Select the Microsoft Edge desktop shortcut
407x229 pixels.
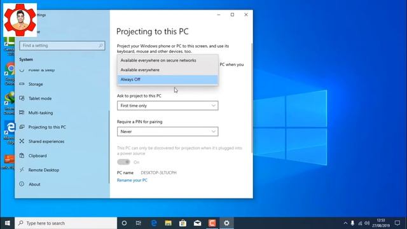click(x=10, y=133)
